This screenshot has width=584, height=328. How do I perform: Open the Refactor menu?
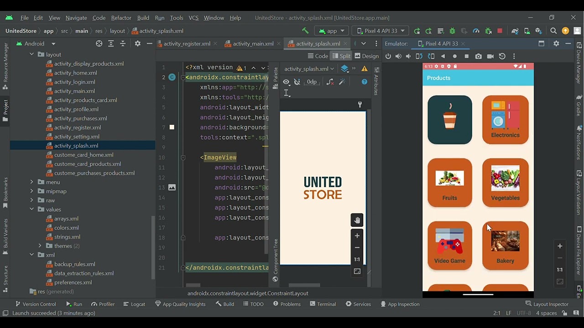121,18
